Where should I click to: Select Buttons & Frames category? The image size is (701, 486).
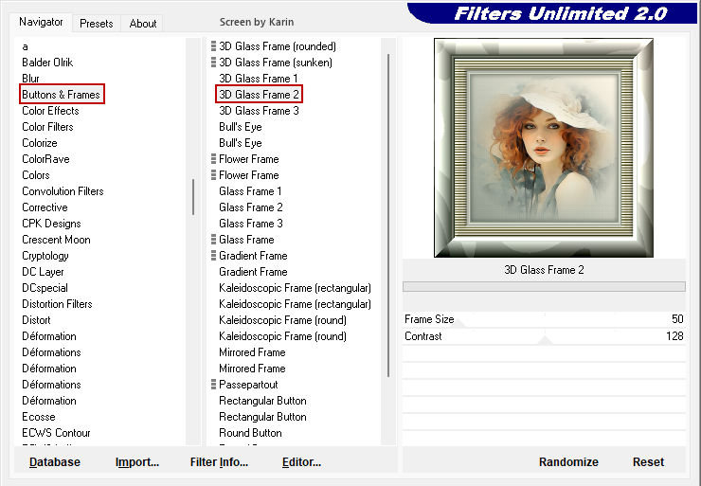click(61, 95)
